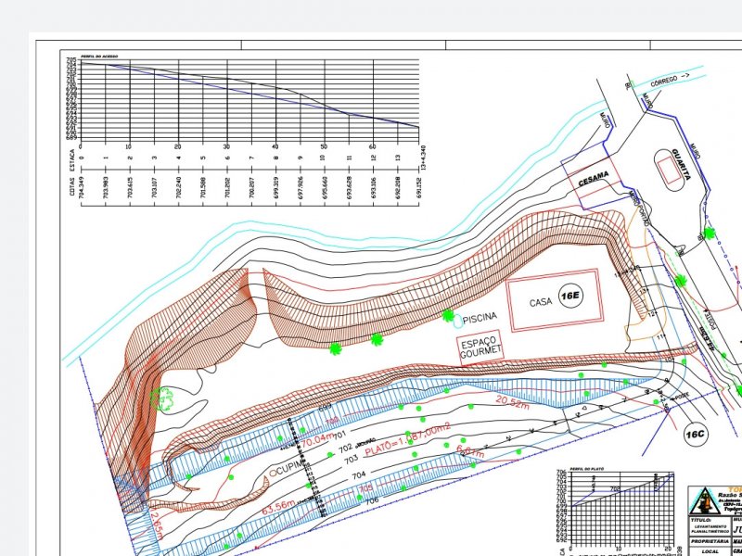Click contour elevation label 706

coord(372,499)
